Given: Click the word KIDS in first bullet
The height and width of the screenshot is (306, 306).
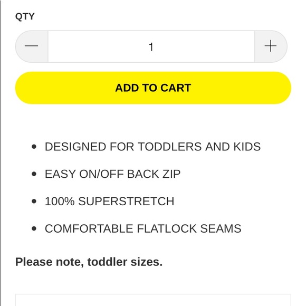Looking at the screenshot, I should [247, 147].
